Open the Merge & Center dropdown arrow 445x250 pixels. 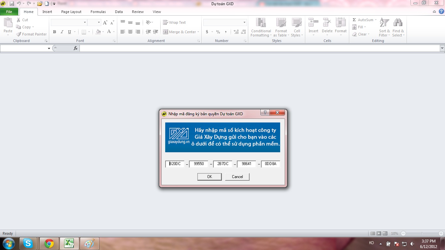click(x=198, y=32)
